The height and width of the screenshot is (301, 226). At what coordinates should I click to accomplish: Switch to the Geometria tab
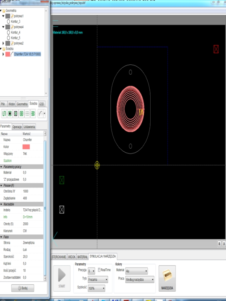point(22,104)
